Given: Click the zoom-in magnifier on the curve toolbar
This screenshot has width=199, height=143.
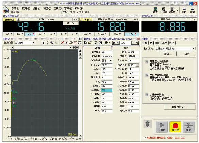Looking at the screenshot, I should [x=52, y=43].
